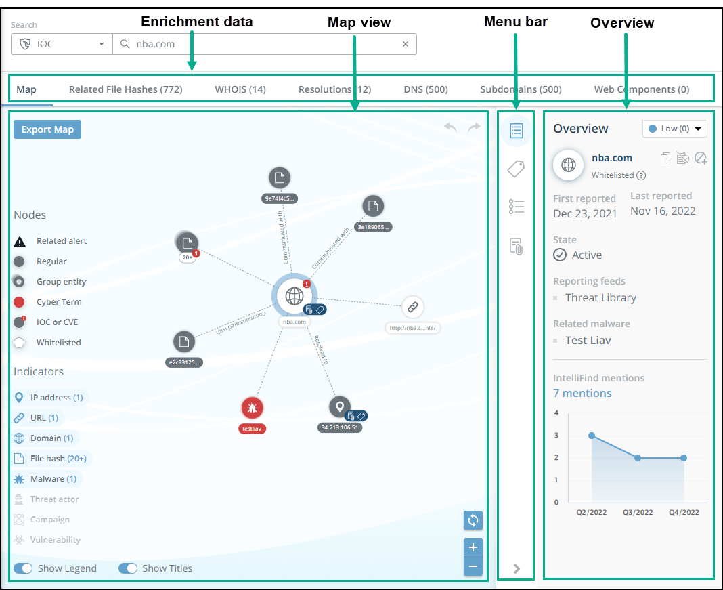Viewport: 723px width, 590px height.
Task: Redo the map action
Action: click(474, 127)
